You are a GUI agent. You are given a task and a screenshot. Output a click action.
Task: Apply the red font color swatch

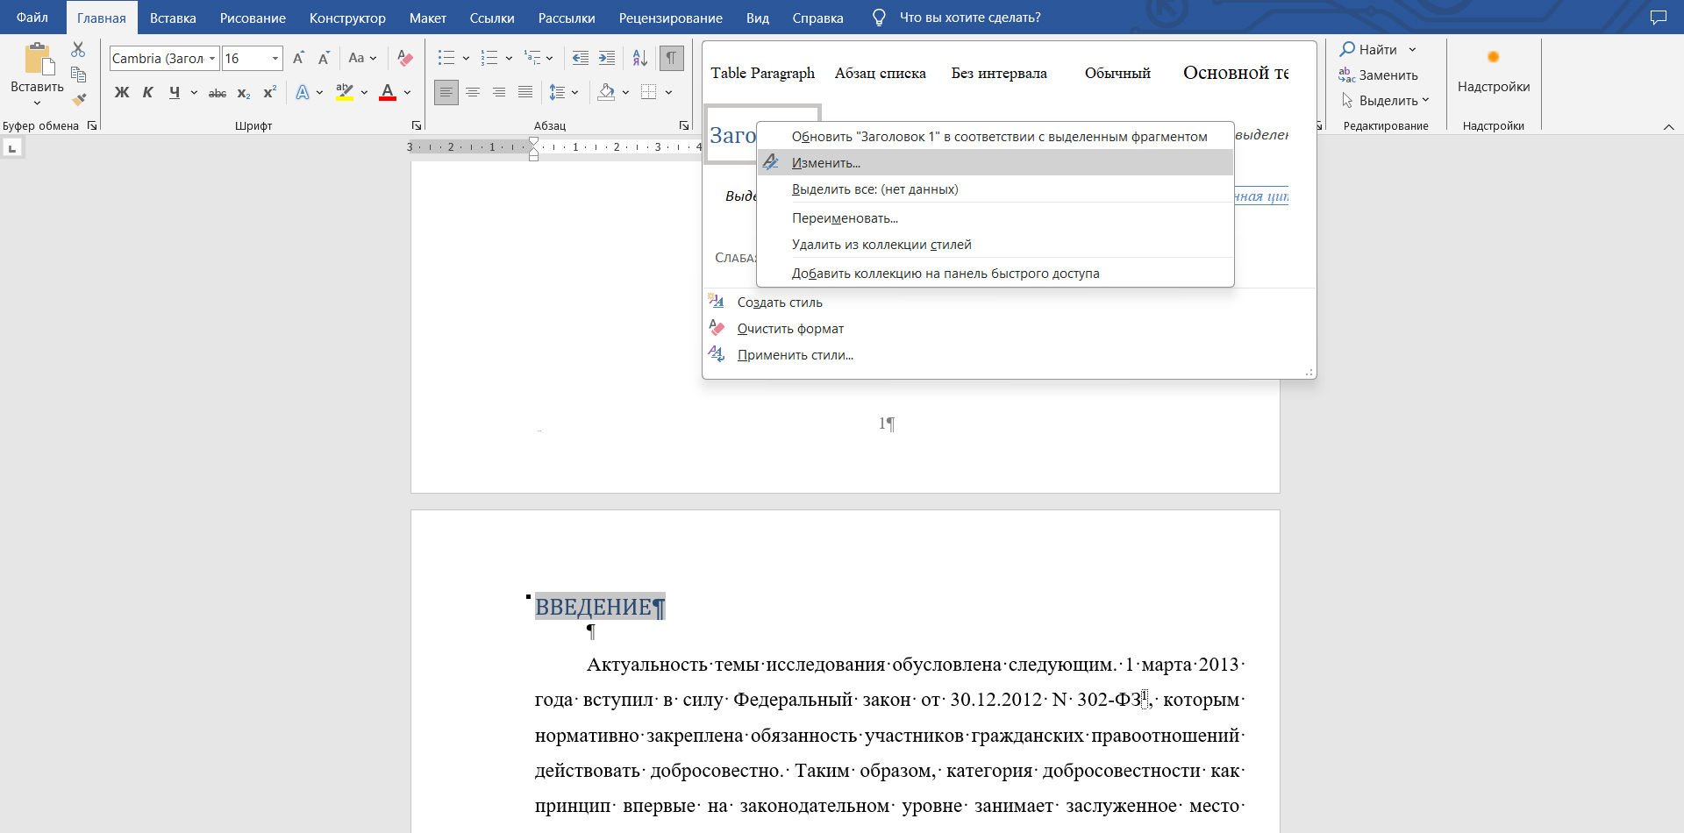(x=388, y=92)
